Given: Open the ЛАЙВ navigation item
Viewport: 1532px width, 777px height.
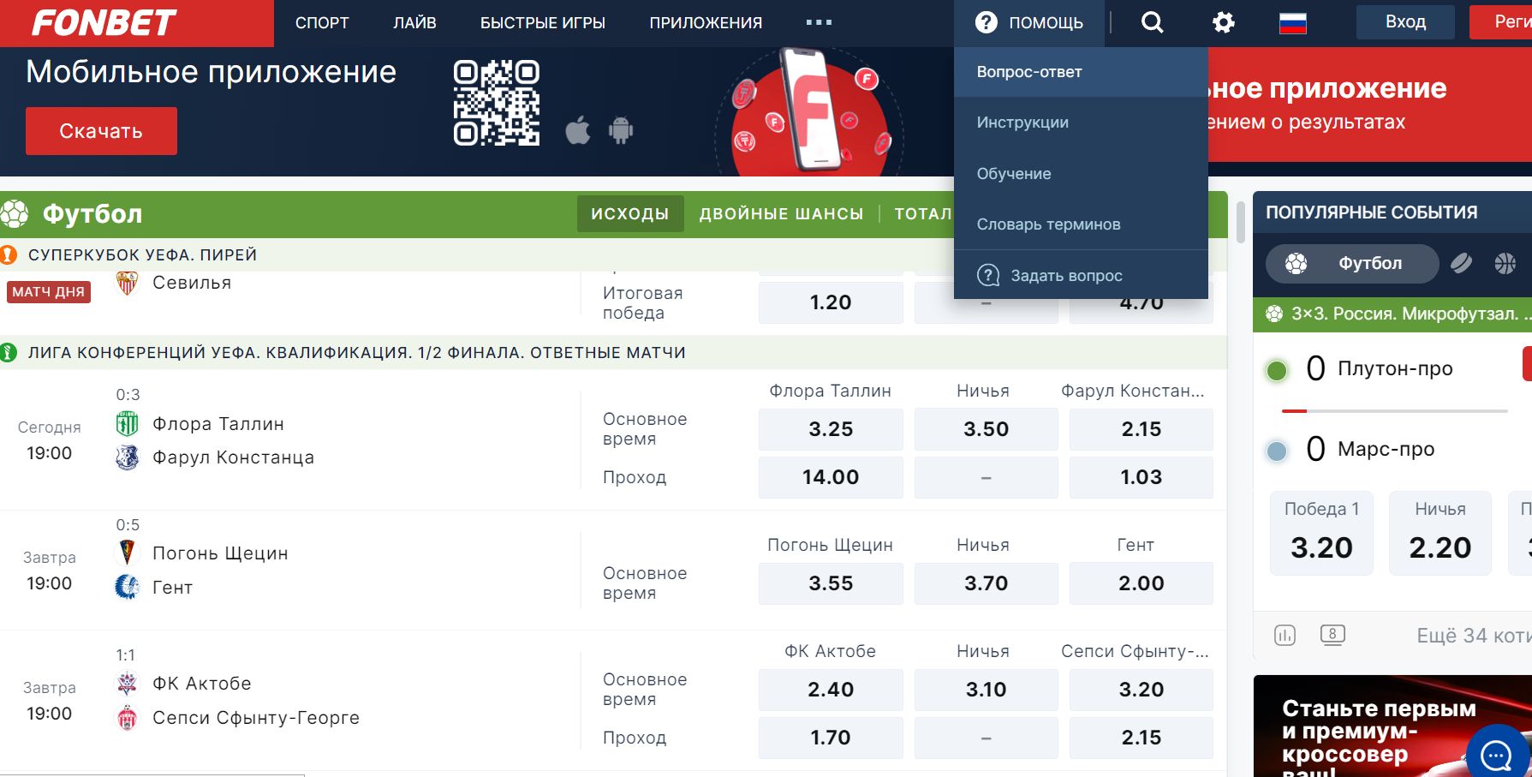Looking at the screenshot, I should pos(414,23).
